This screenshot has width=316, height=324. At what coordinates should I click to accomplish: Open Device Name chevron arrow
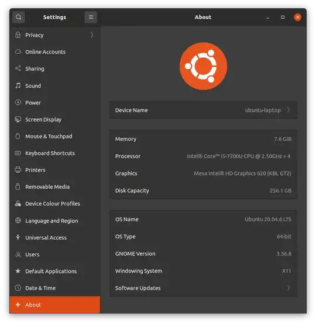coord(288,110)
